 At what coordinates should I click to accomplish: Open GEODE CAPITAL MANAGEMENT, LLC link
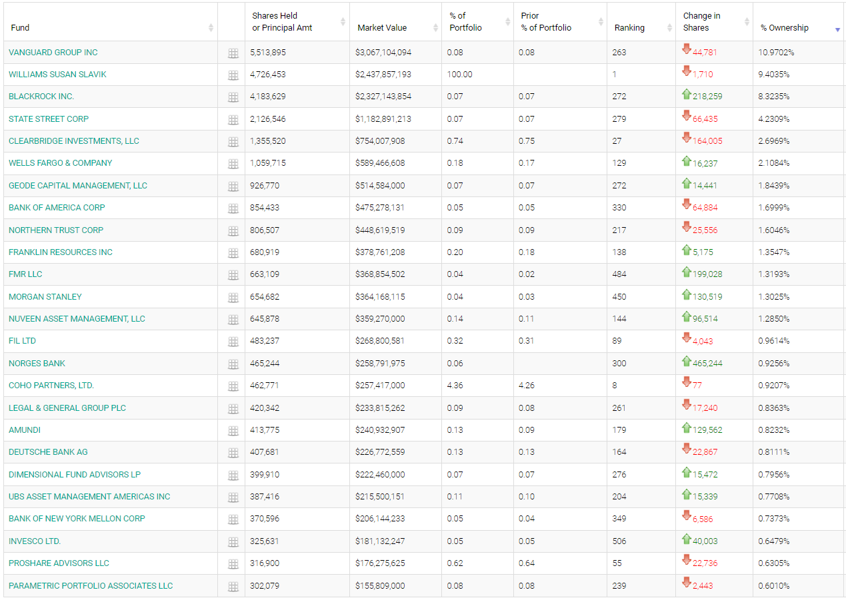pyautogui.click(x=78, y=186)
